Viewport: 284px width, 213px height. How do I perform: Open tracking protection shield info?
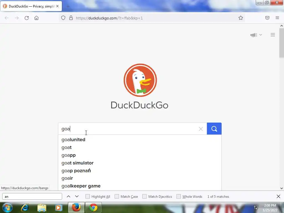63,18
